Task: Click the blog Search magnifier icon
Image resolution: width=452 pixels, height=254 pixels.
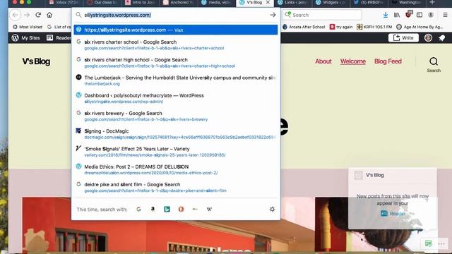Action: coord(434,64)
